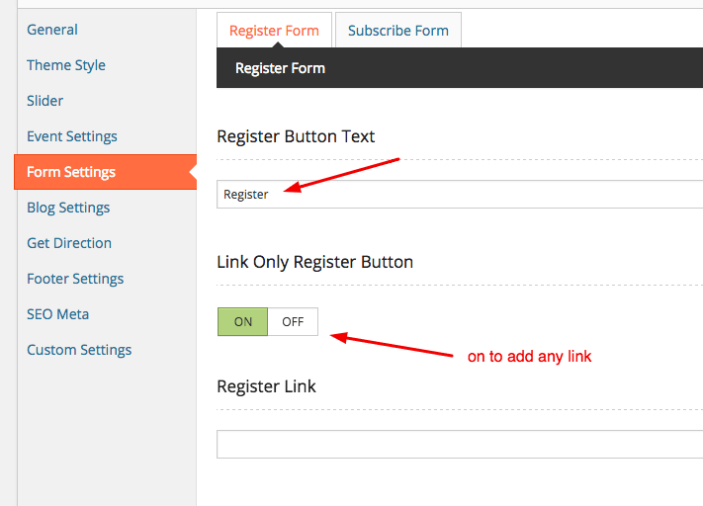This screenshot has width=703, height=506.
Task: Click the Register Button Text heading
Action: point(296,136)
